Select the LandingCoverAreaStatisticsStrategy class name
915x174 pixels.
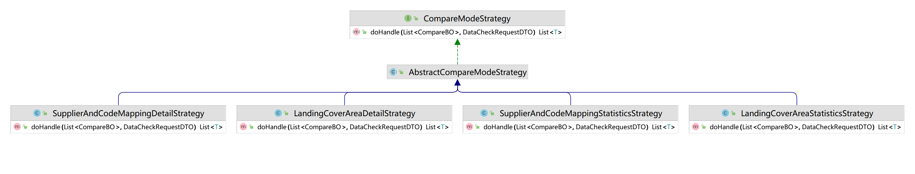807,114
